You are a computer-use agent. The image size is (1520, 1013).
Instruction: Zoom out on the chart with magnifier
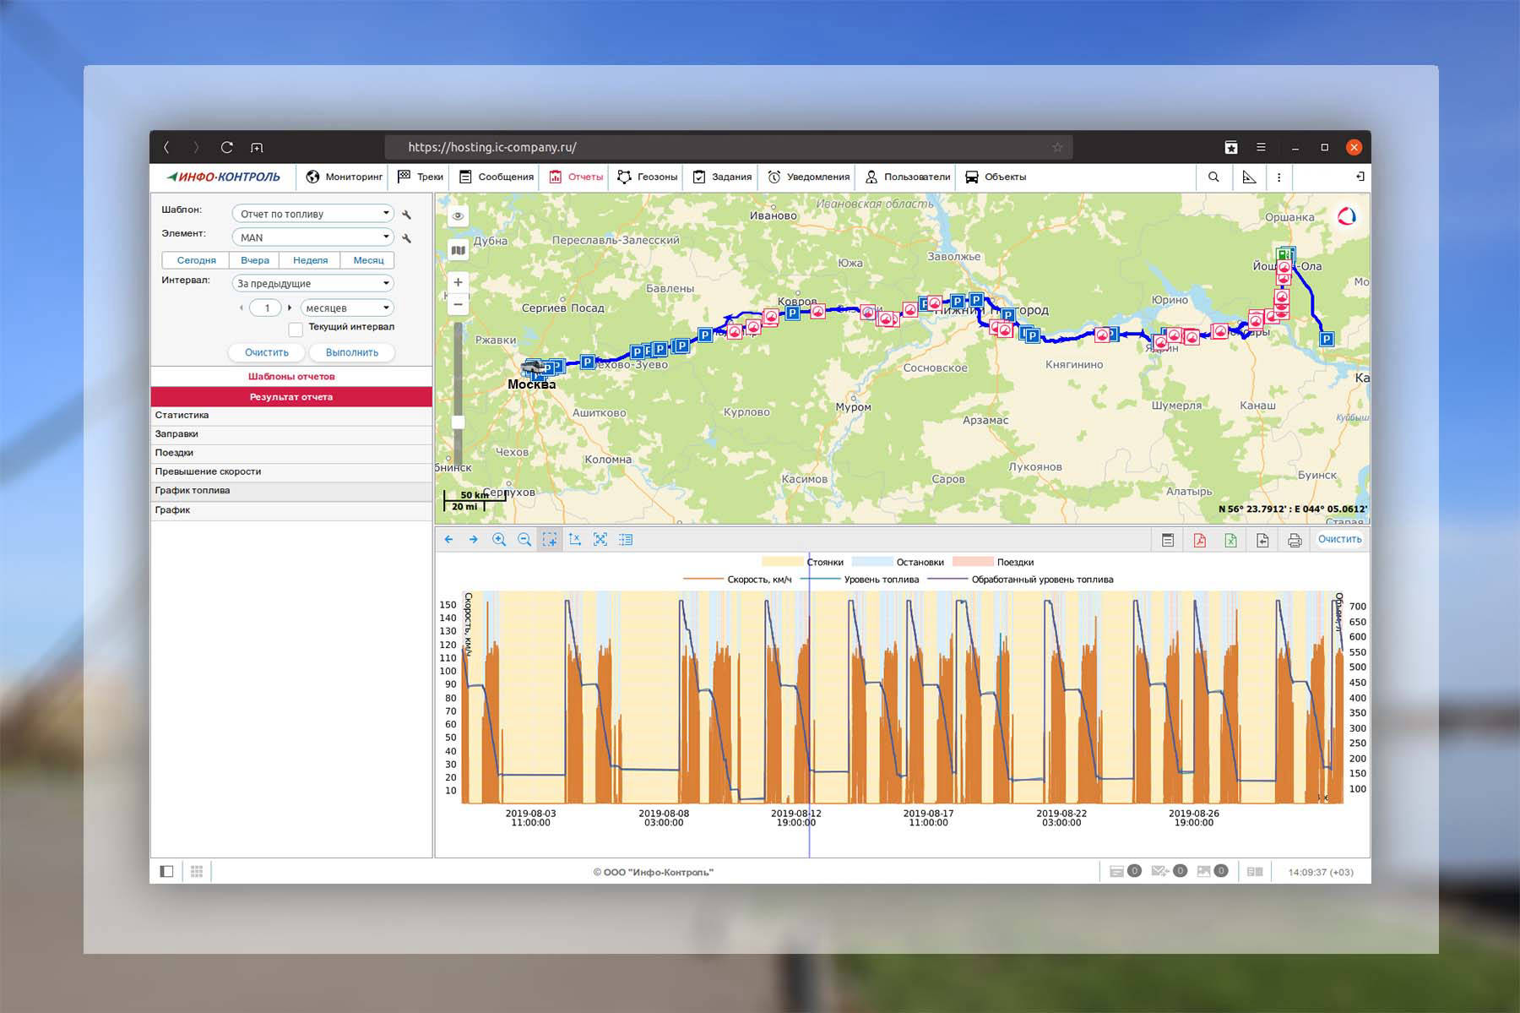coord(524,539)
